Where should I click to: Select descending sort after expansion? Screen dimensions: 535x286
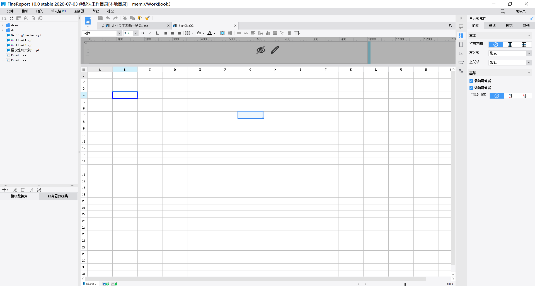point(524,96)
